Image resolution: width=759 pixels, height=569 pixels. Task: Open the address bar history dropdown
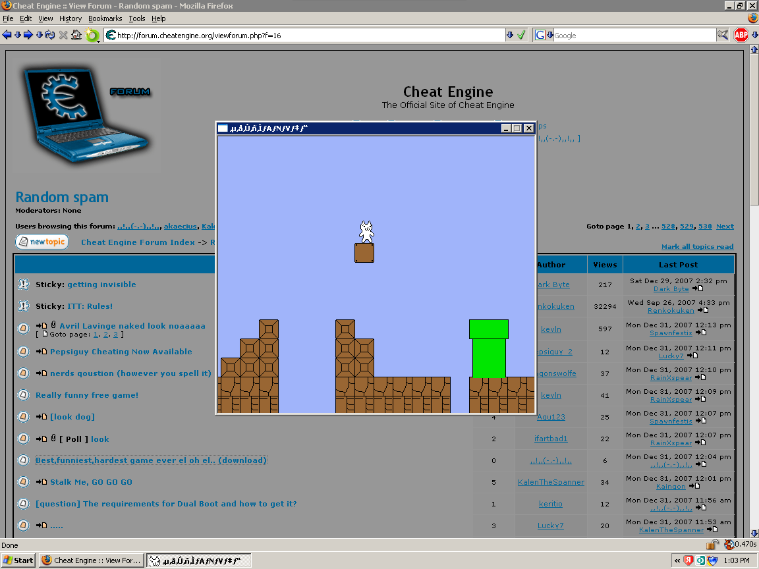click(x=510, y=35)
